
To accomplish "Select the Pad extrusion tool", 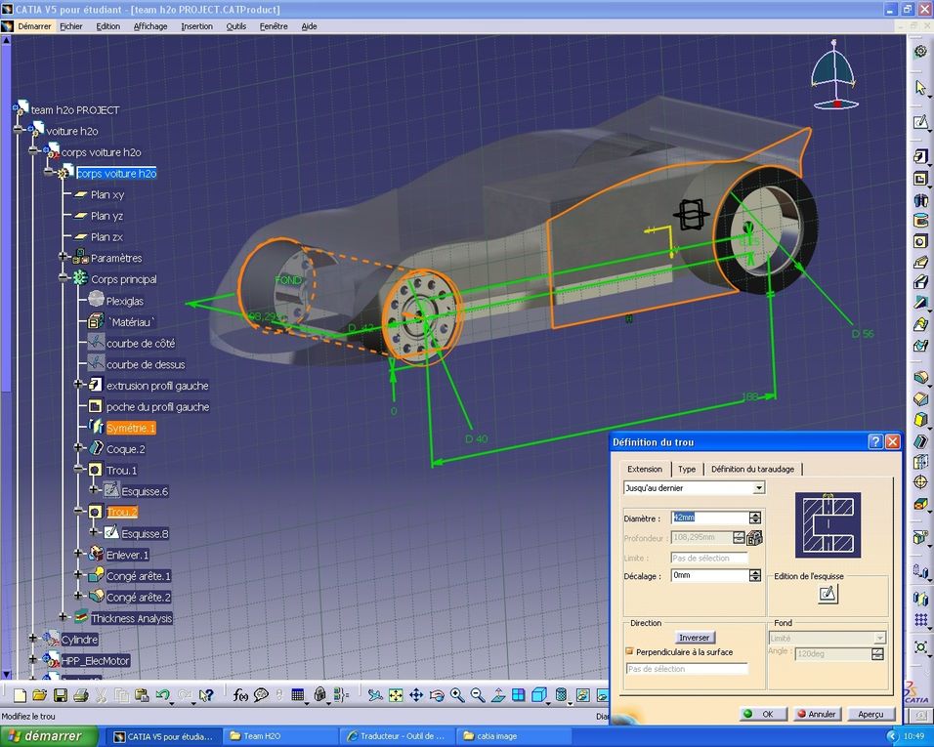I will point(920,156).
